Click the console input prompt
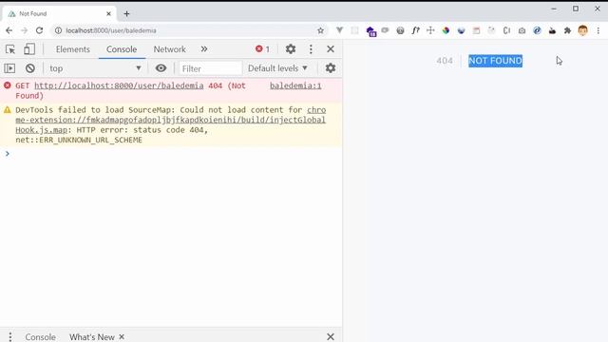The image size is (608, 342). 175,154
